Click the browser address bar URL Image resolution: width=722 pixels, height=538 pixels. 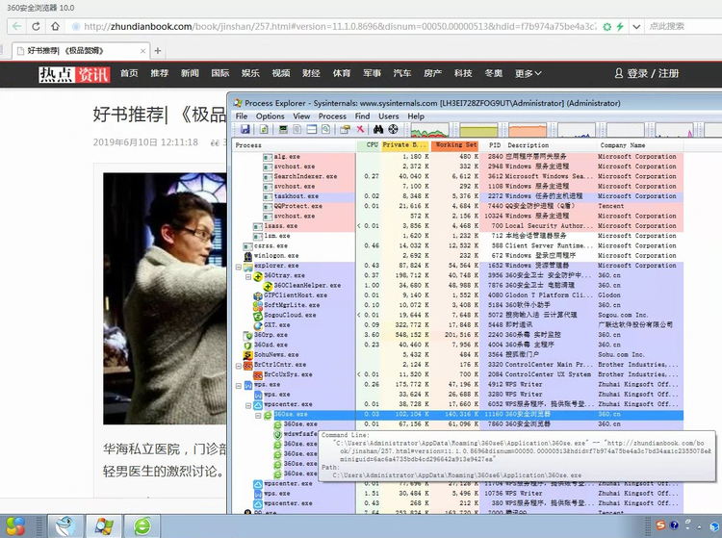(x=340, y=27)
